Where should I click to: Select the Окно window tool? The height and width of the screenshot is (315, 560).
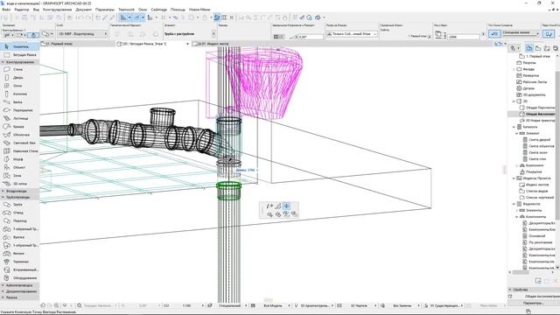(19, 86)
